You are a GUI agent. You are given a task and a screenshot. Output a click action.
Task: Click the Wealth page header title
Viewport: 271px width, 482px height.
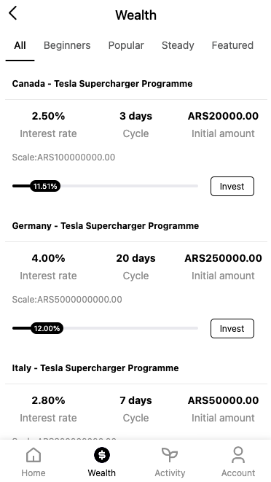coord(135,15)
